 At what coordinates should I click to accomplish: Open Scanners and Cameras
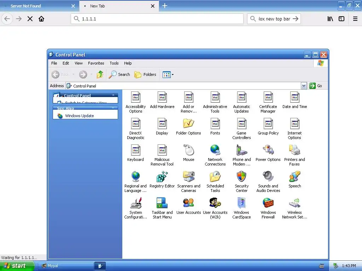pos(189,182)
